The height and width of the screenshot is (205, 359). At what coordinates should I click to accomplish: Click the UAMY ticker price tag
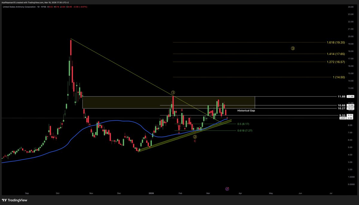[343, 118]
